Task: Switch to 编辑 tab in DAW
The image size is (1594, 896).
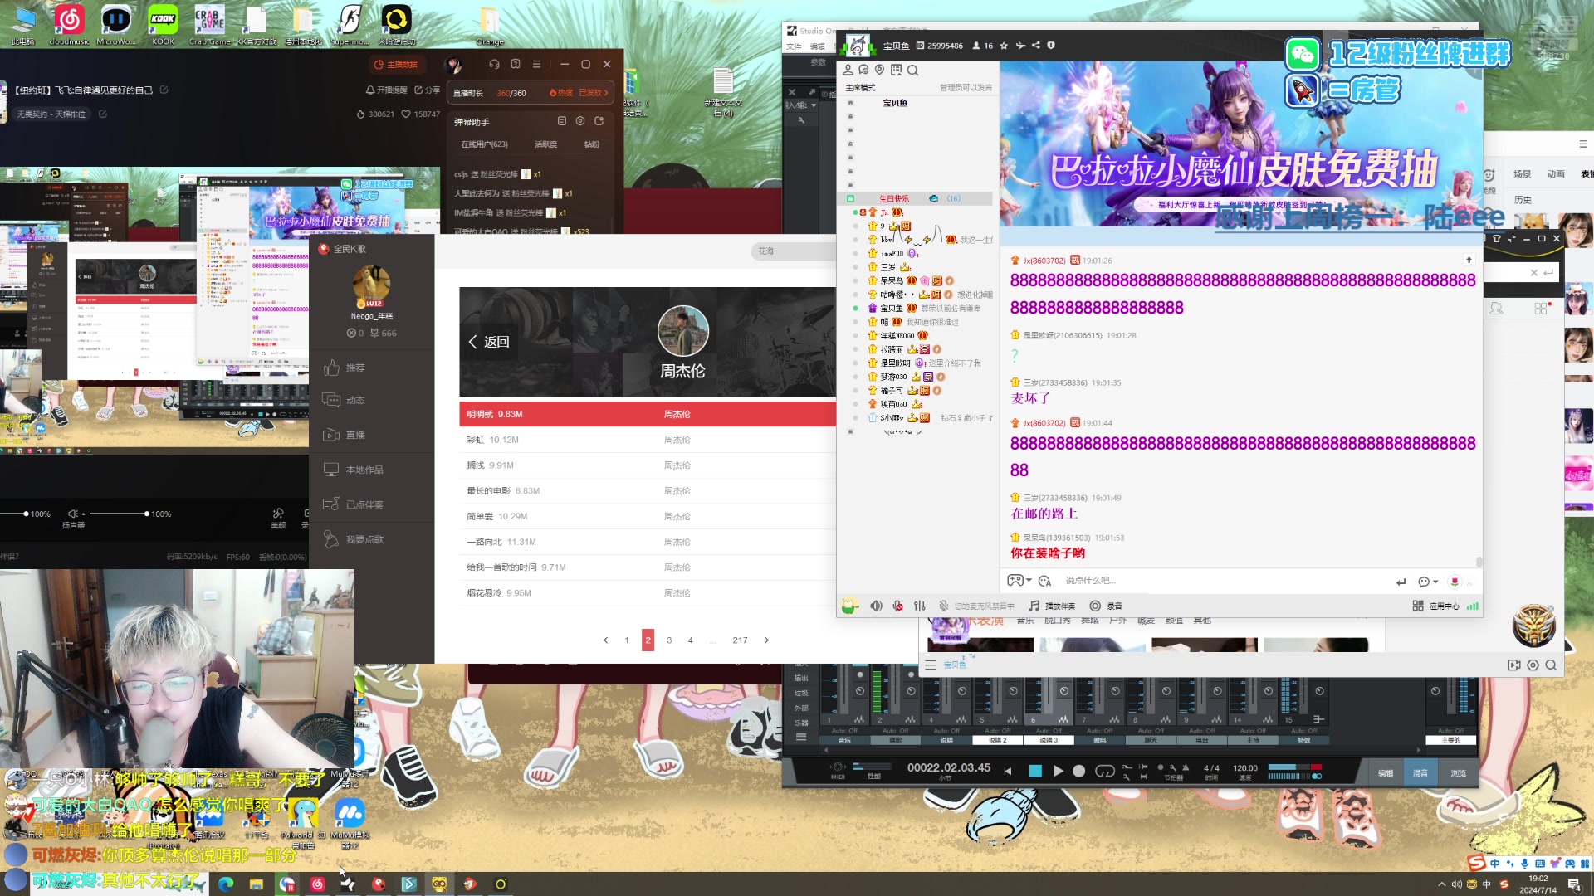Action: [1386, 773]
